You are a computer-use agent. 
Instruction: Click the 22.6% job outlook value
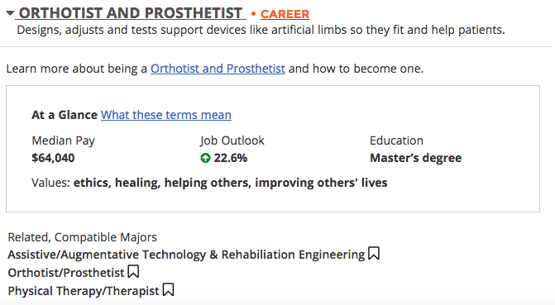pyautogui.click(x=231, y=158)
